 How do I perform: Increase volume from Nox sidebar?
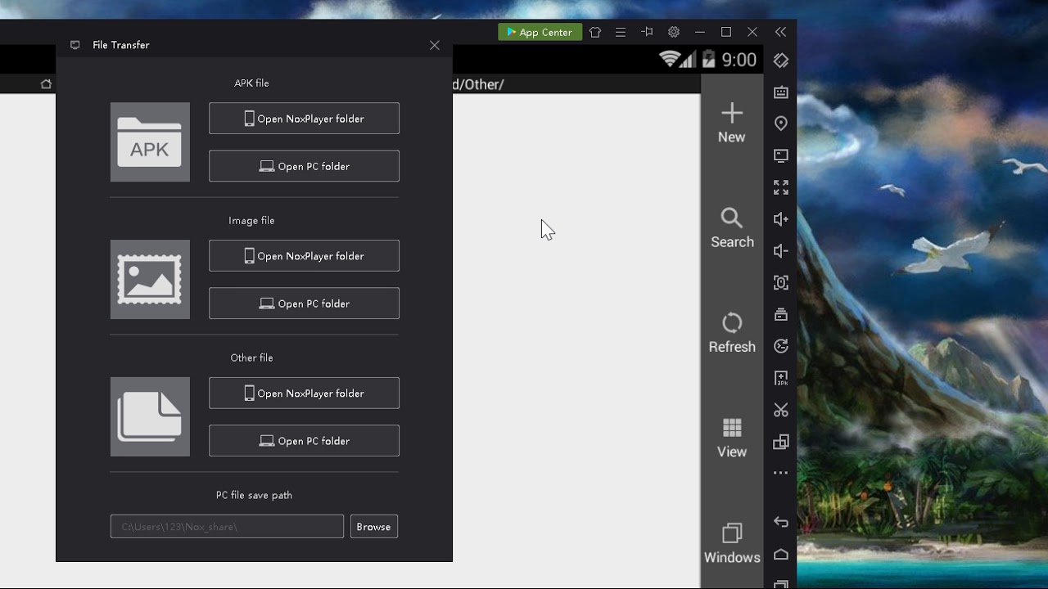[x=781, y=219]
